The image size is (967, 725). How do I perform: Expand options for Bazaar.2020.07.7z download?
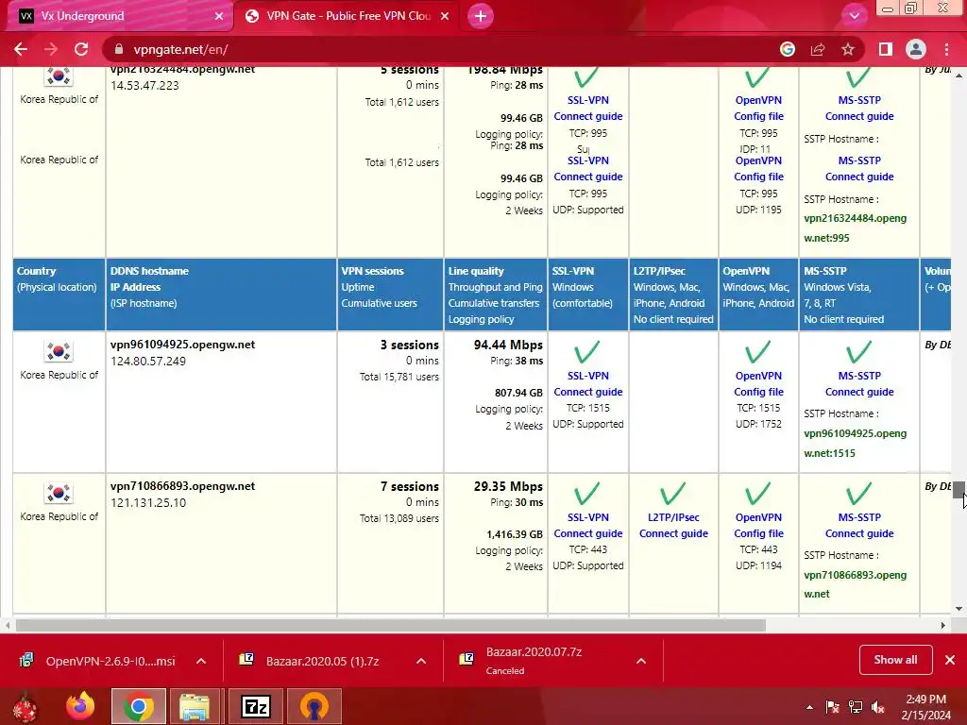coord(641,661)
